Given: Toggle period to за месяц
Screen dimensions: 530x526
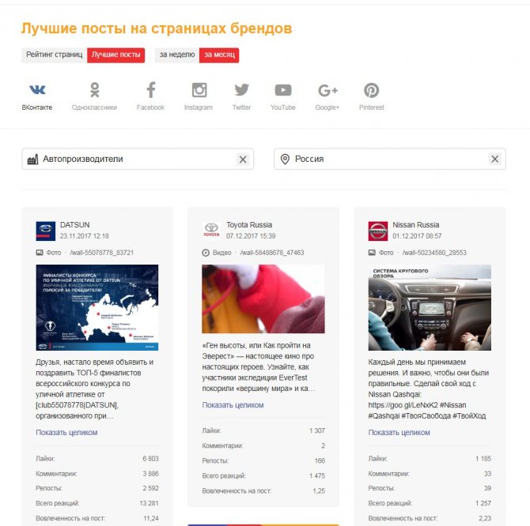Looking at the screenshot, I should 219,55.
